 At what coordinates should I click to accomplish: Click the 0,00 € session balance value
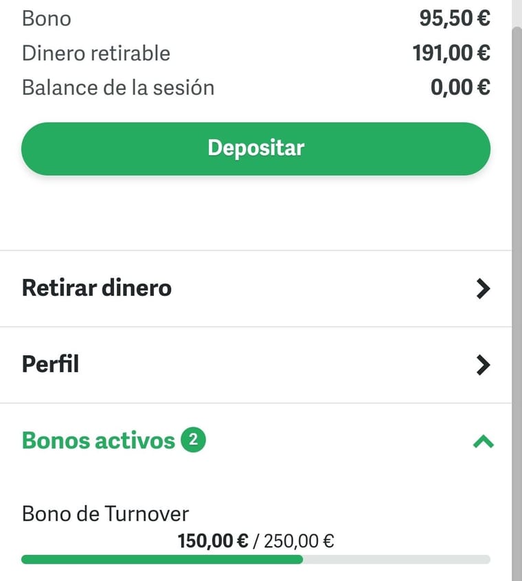460,87
